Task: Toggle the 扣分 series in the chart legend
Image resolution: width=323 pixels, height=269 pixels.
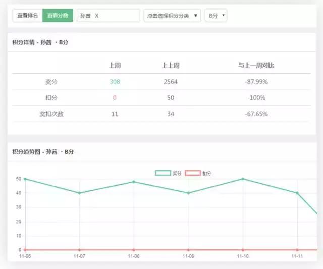Action: pos(198,173)
